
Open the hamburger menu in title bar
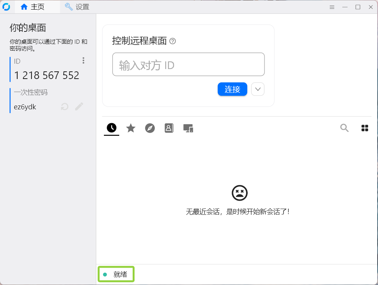[332, 7]
